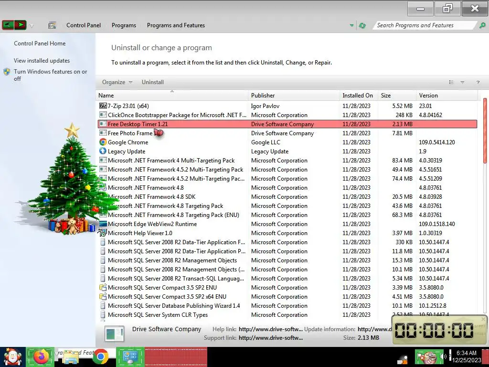Select the Free Photo Frame entry icon
489x367 pixels.
[x=103, y=133]
